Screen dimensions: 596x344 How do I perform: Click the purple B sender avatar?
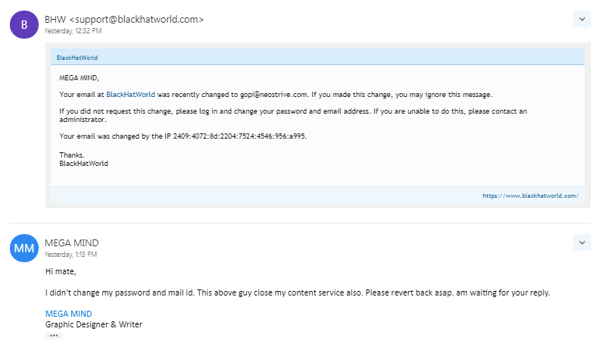coord(24,25)
